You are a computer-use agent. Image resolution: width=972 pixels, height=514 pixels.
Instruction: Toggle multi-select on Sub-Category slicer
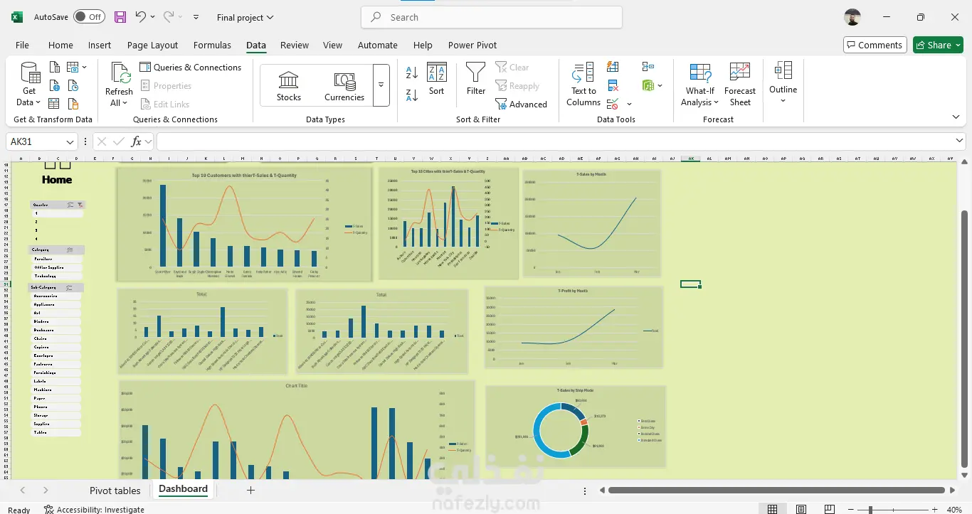70,288
